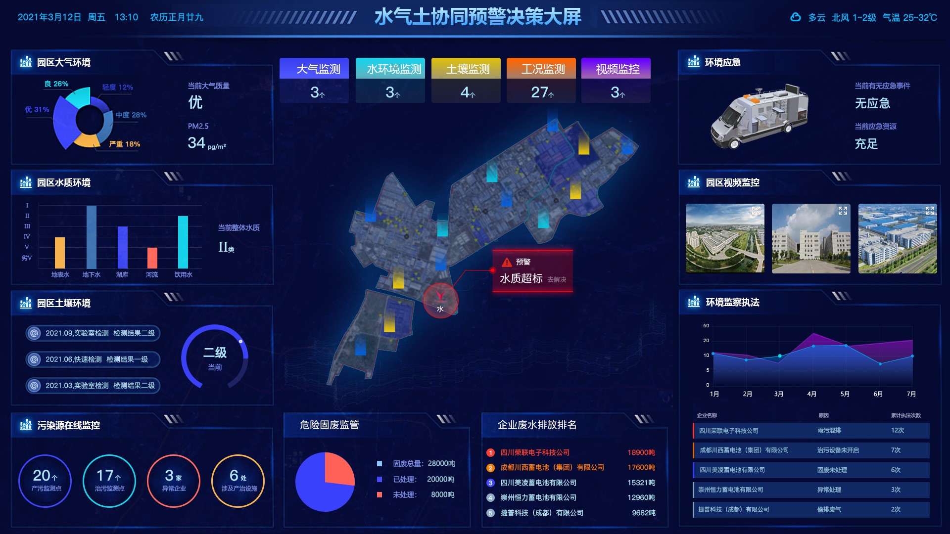Open the 视频监控 tab
The image size is (950, 534).
coord(617,69)
